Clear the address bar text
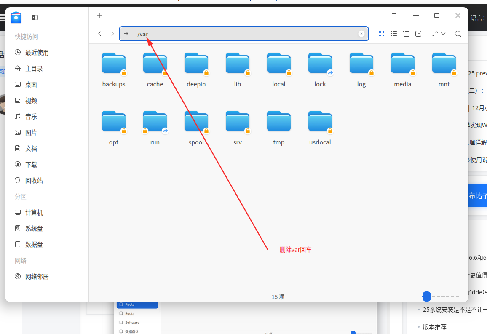Screen dimensions: 487x334 pyautogui.click(x=361, y=34)
